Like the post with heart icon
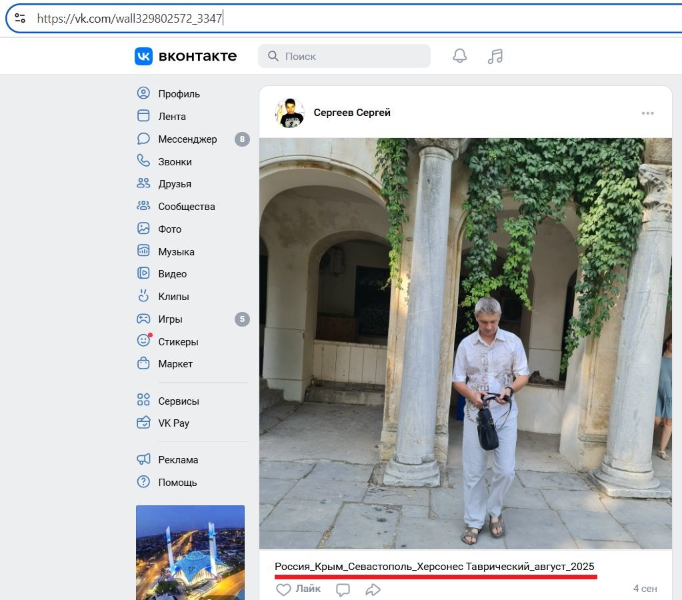Viewport: 682px width, 600px height. (x=284, y=589)
